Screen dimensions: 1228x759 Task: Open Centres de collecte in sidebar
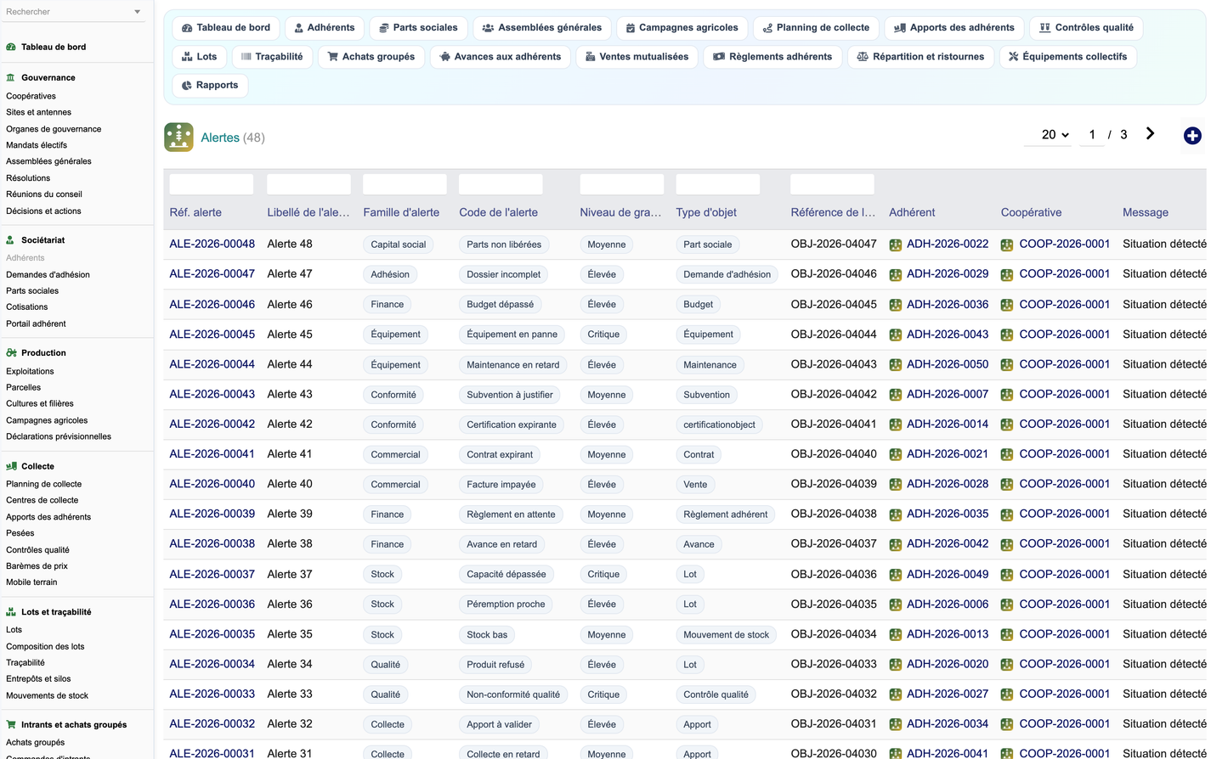[42, 500]
